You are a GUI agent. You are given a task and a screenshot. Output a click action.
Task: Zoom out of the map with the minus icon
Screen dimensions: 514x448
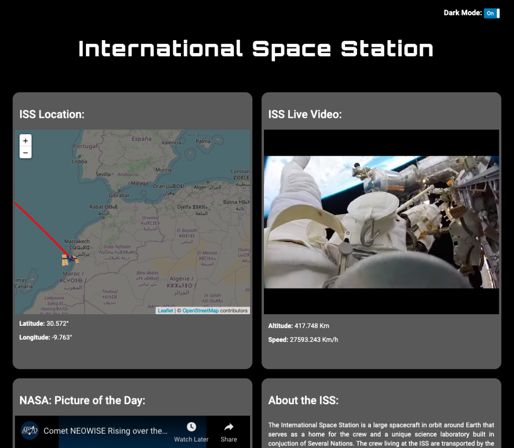tap(25, 152)
